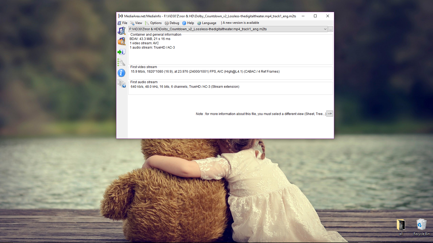Click the MediaInfo app icon in title bar
Viewport: 433px width, 243px height.
[121, 16]
